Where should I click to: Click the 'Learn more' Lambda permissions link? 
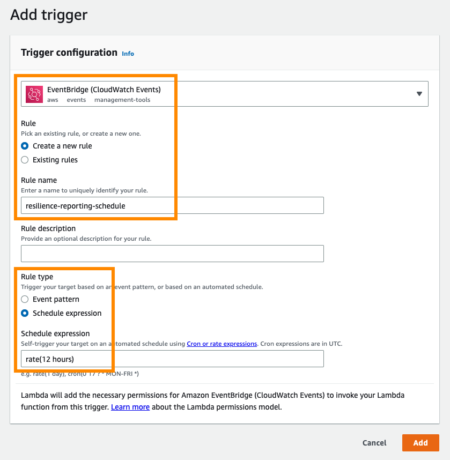[x=130, y=407]
